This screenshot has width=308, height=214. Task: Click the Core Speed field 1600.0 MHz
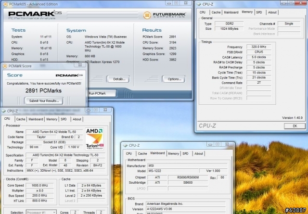(39, 185)
